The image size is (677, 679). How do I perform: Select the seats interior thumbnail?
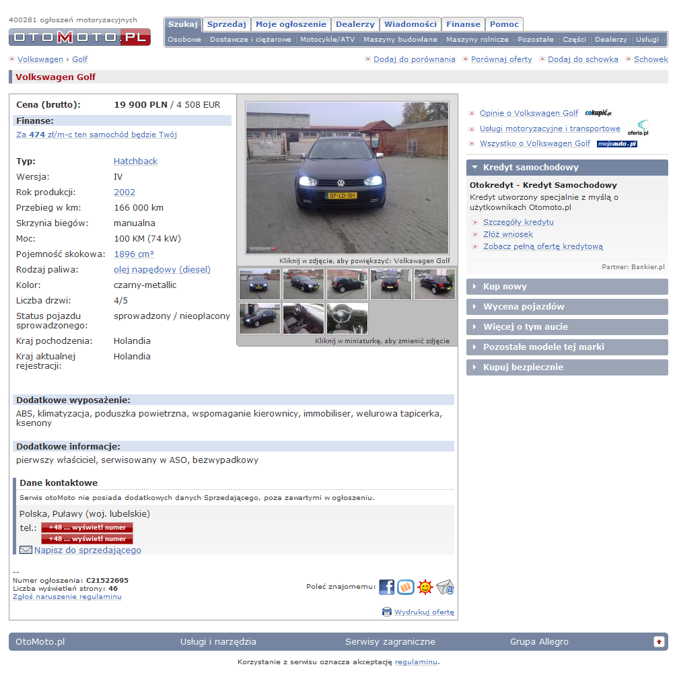click(x=304, y=318)
